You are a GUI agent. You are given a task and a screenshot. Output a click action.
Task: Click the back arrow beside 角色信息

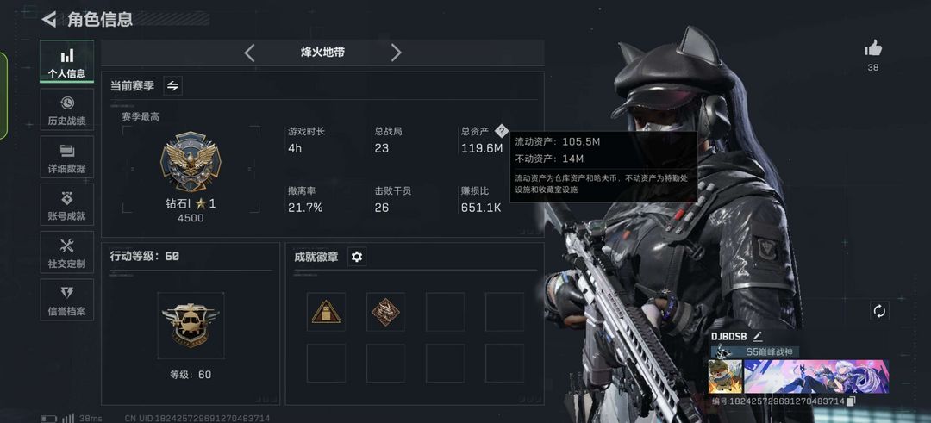point(48,20)
